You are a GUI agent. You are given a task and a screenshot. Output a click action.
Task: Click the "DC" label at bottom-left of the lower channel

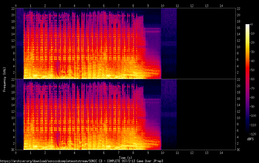(x=12, y=150)
